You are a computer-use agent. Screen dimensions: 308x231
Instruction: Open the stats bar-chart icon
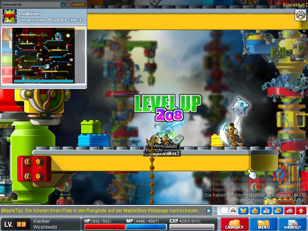266,211
